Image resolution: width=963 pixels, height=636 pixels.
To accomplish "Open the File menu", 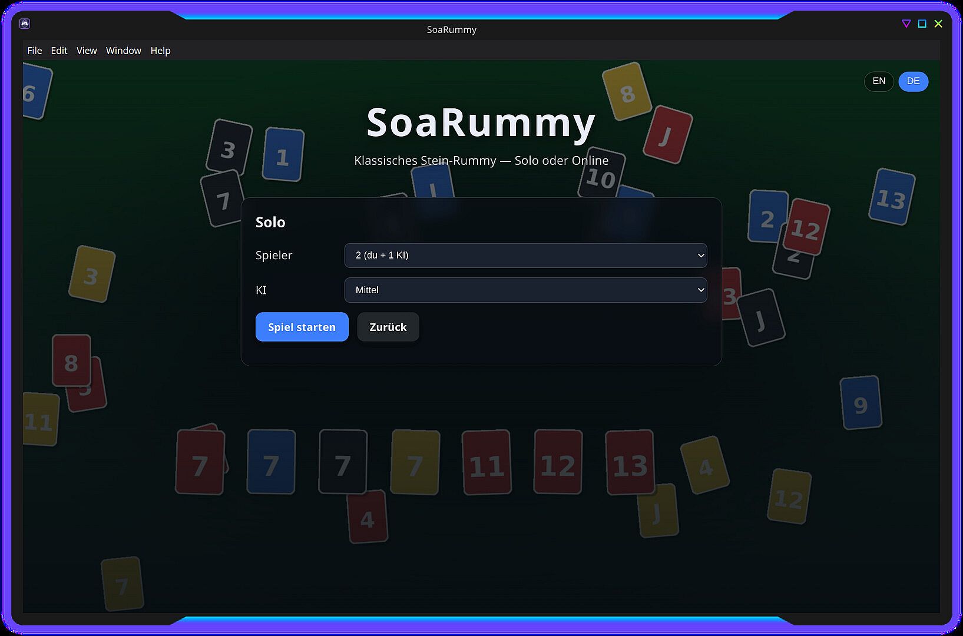I will pyautogui.click(x=35, y=51).
